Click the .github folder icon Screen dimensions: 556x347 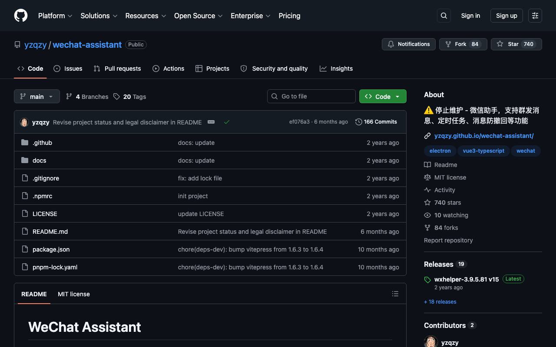[25, 142]
